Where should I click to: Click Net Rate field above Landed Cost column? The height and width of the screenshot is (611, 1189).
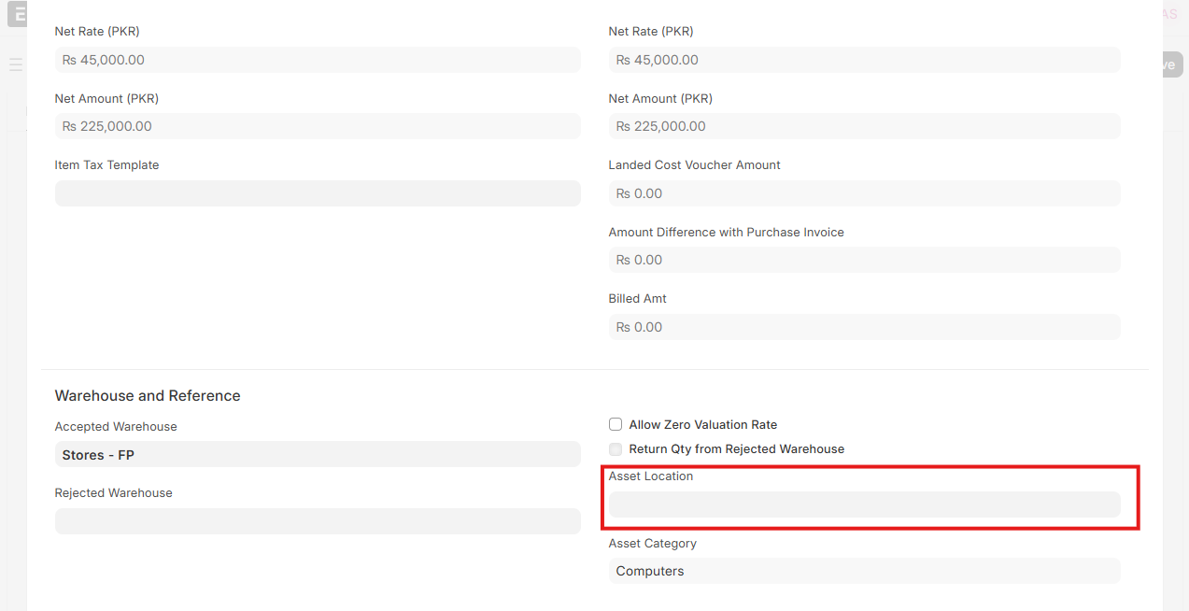point(864,60)
